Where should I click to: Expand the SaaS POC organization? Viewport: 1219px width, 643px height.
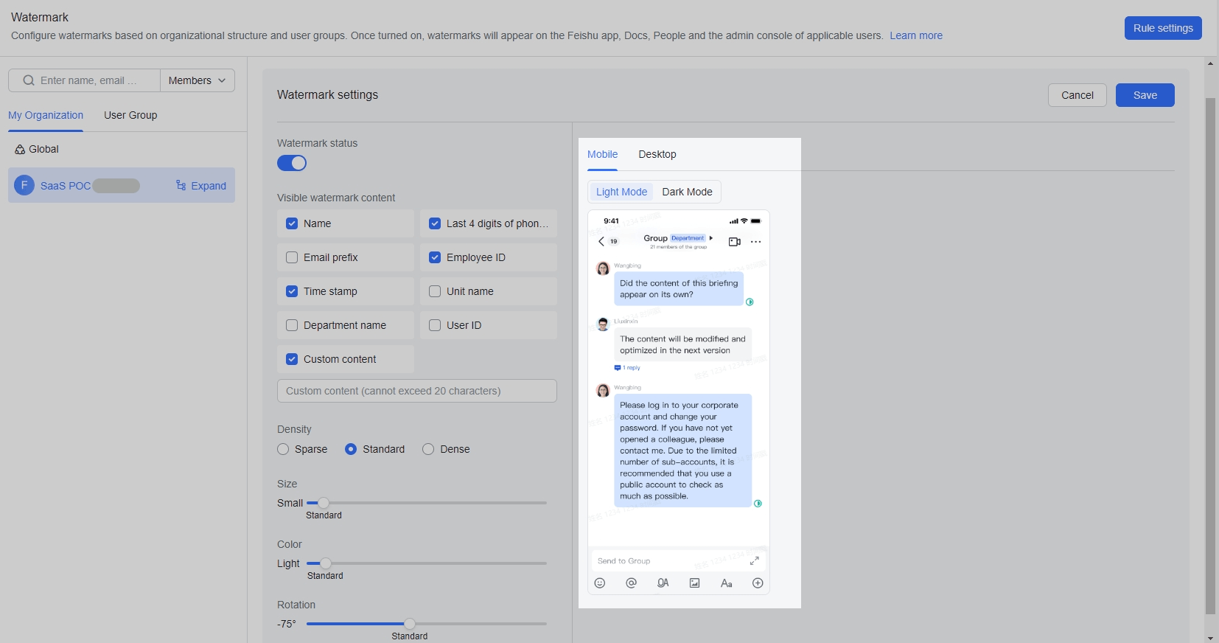click(201, 186)
